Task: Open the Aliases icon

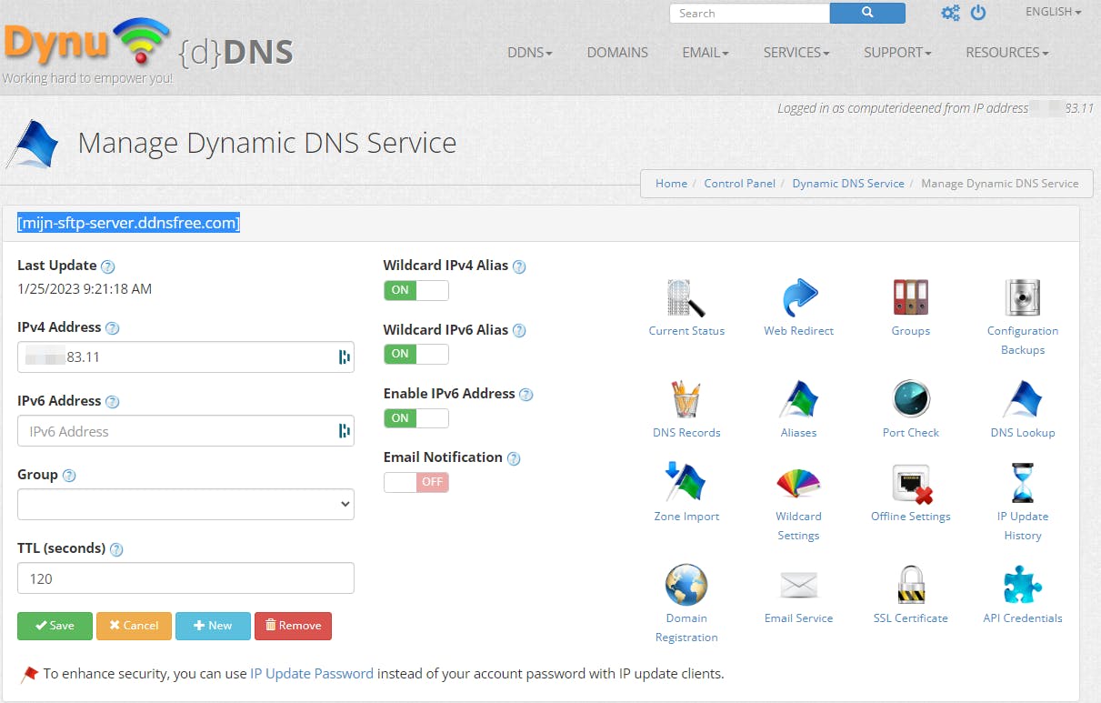Action: [x=799, y=399]
